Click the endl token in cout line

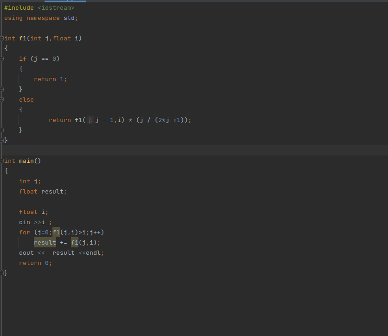click(93, 253)
